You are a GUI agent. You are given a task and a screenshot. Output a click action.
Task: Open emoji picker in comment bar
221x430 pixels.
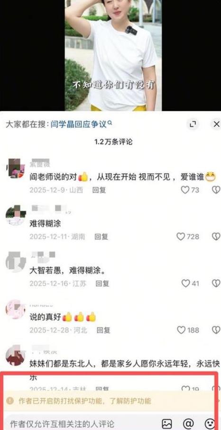(x=210, y=423)
